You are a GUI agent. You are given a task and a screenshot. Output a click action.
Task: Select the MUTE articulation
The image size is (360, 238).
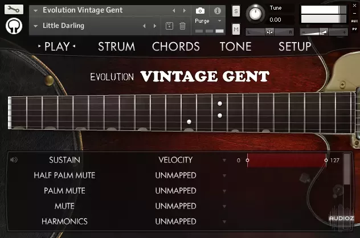point(64,206)
